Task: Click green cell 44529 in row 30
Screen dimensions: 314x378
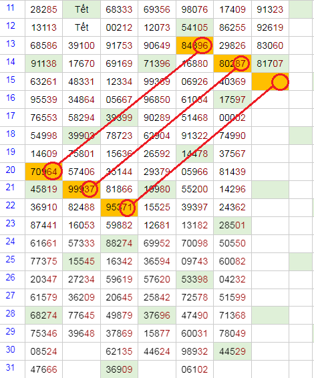Action: (232, 351)
